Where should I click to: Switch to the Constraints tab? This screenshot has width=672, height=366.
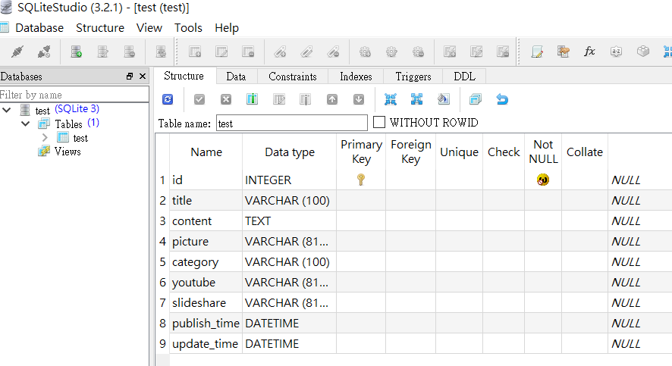pyautogui.click(x=293, y=77)
